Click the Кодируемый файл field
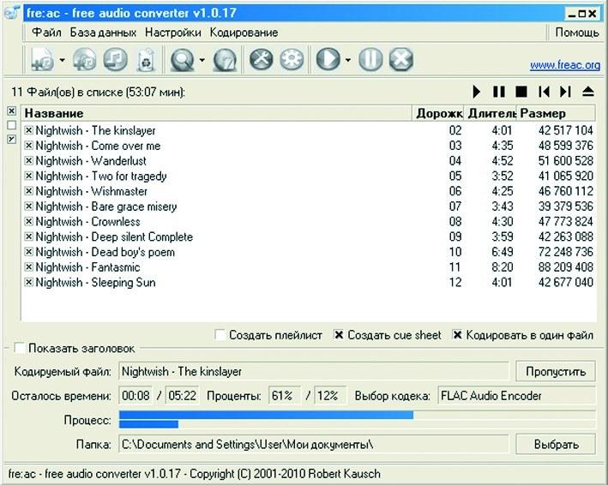The height and width of the screenshot is (485, 608). click(x=313, y=372)
